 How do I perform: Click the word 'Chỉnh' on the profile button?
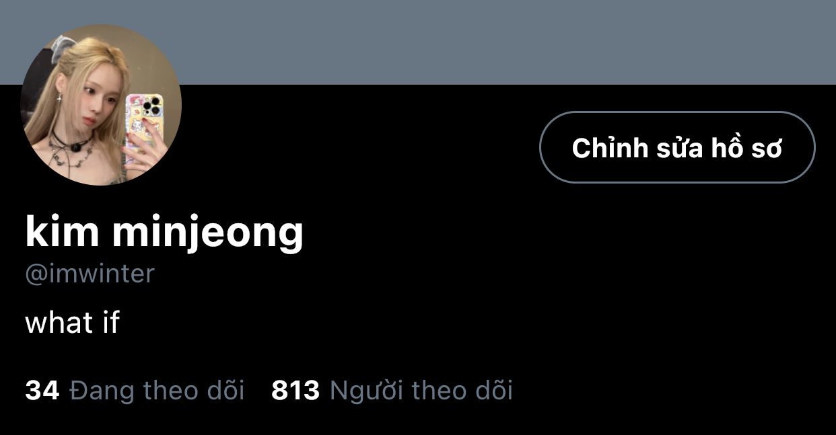(606, 147)
